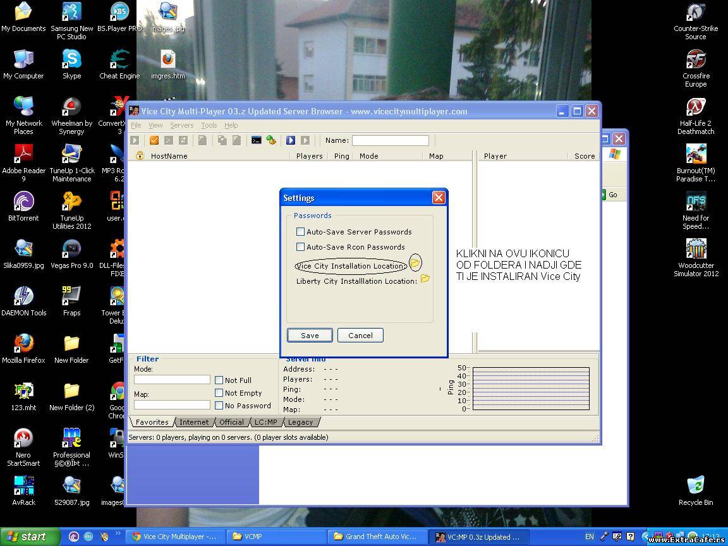
Task: Switch to Vice City Multiplayer Chrome taskbar button
Action: (x=174, y=537)
